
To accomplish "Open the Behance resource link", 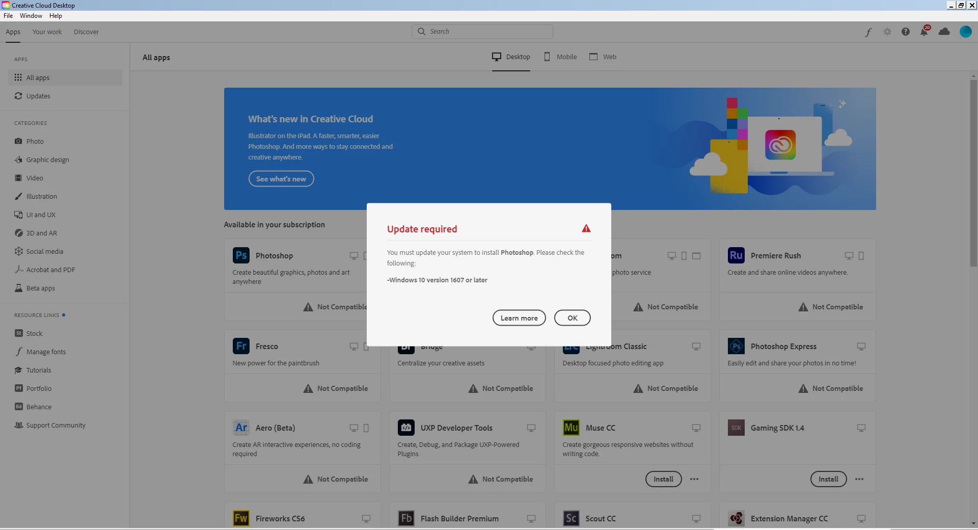I will tap(65, 407).
